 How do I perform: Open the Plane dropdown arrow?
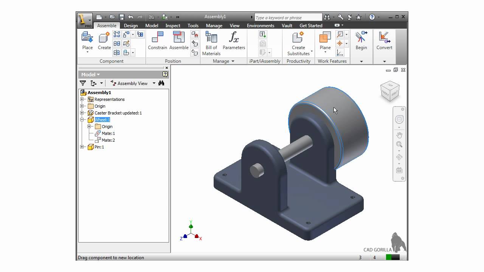point(325,52)
